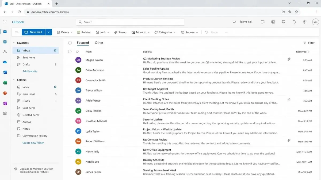Open new browser tab plus button
This screenshot has height=180, width=321.
point(56,4)
